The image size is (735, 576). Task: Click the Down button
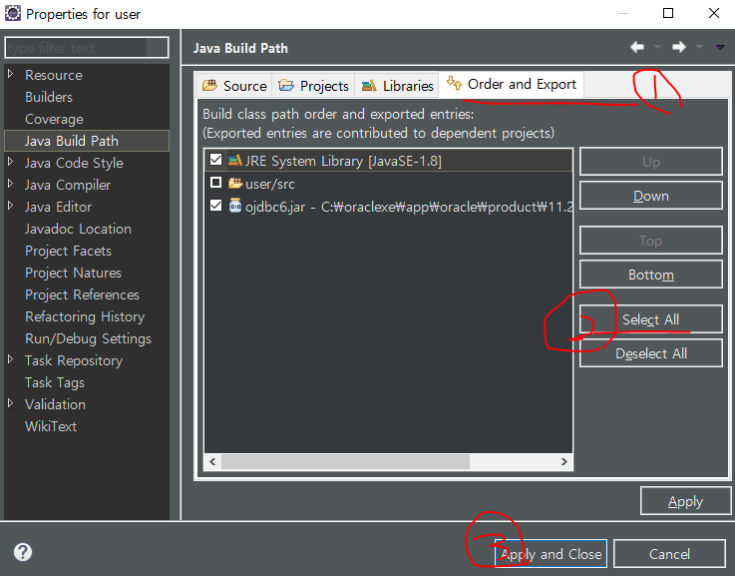coord(650,196)
